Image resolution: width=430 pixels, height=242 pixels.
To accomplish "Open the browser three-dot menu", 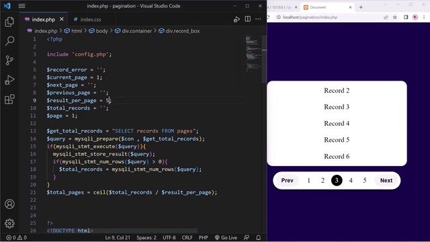I will (424, 17).
